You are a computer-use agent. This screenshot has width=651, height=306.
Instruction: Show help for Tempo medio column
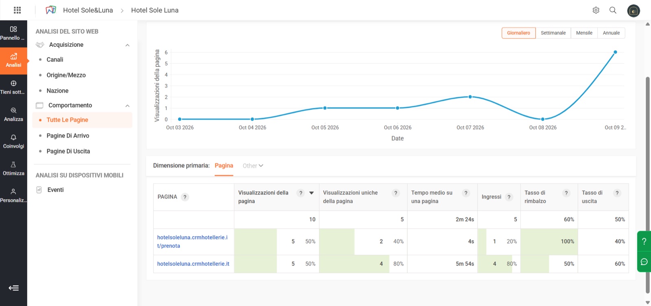point(466,193)
